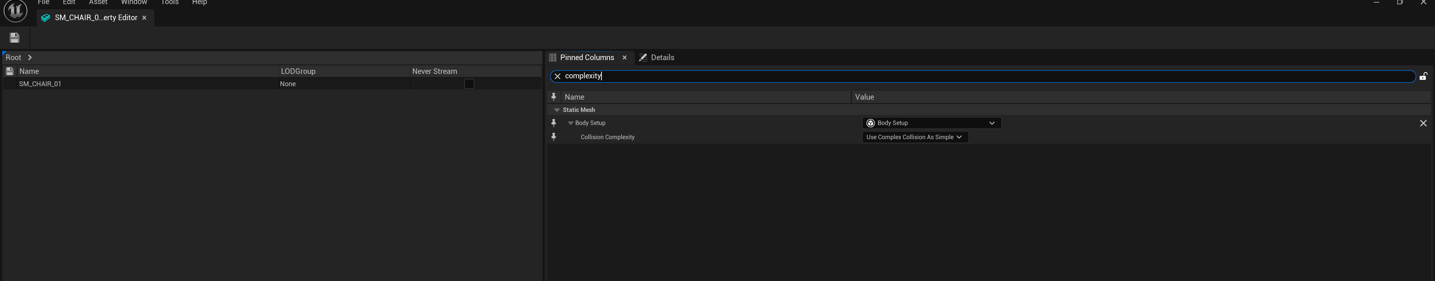Open the Collision Complexity dropdown
Screen dimensions: 1435x281
[x=915, y=137]
